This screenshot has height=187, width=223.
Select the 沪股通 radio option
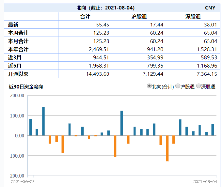tap(178, 86)
